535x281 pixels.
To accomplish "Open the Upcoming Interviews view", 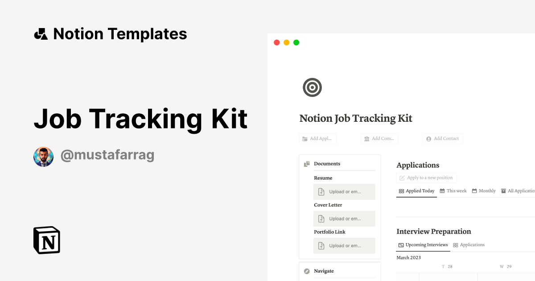I will pos(423,244).
